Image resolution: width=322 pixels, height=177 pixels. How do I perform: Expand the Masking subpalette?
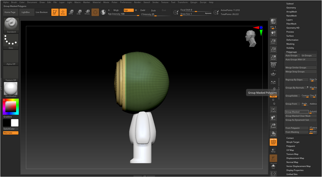[x=290, y=44]
